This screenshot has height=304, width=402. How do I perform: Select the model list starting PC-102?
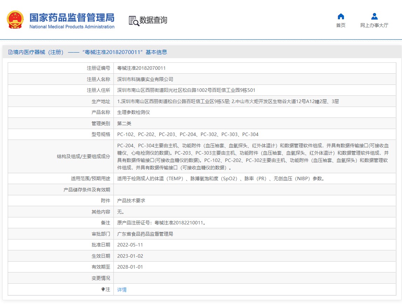(x=188, y=134)
